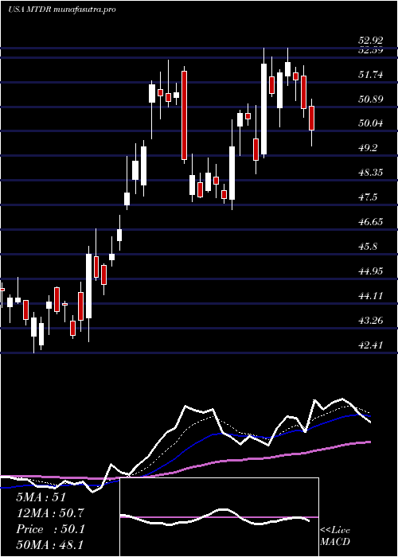398x557 pixels.
Task: Click the 52.92 price label
Action: point(371,40)
